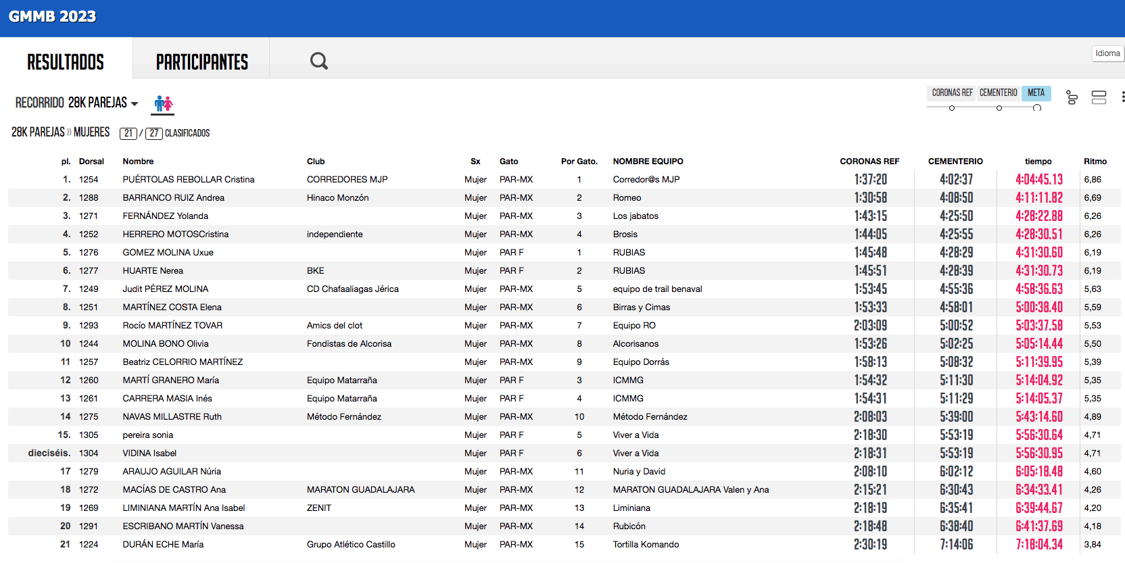Open runner PUÉRTOLAS REBOLLAR Cristina's result
The height and width of the screenshot is (563, 1125).
[188, 180]
